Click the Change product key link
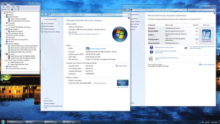Screen dimensions: 220x124 (100, 83)
